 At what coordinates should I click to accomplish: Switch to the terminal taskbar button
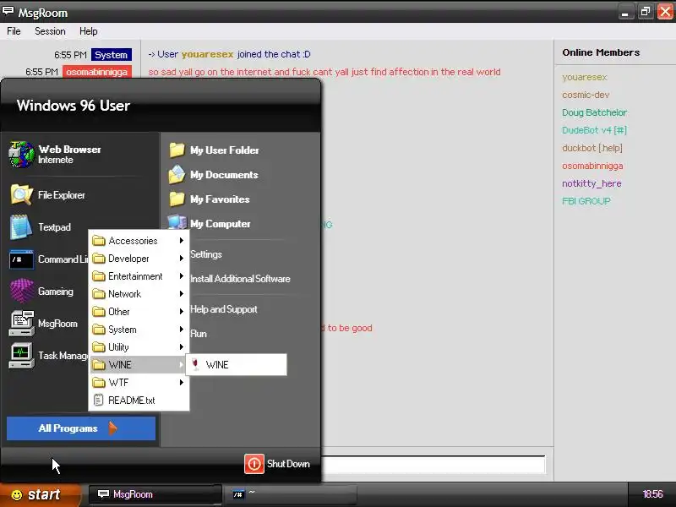[x=290, y=494]
